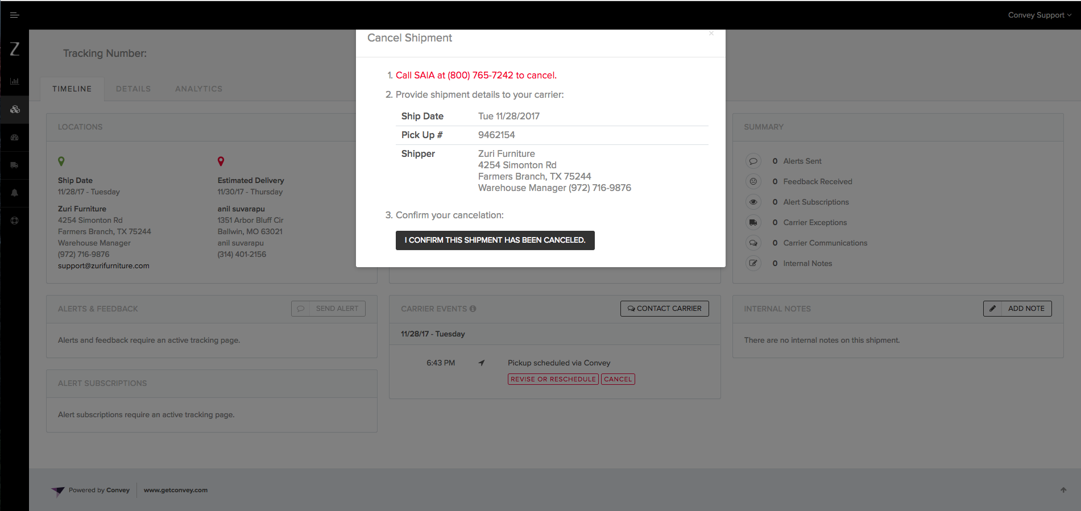This screenshot has width=1081, height=511.
Task: Click the 11/28/17 - Tuesday carrier events date
Action: (433, 334)
